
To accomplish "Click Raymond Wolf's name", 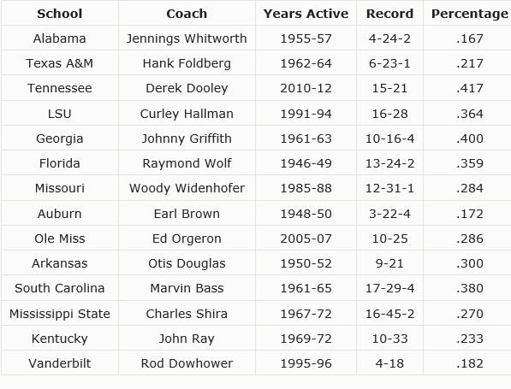I will pos(187,163).
